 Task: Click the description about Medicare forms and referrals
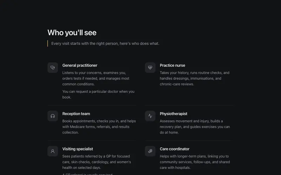99,127
